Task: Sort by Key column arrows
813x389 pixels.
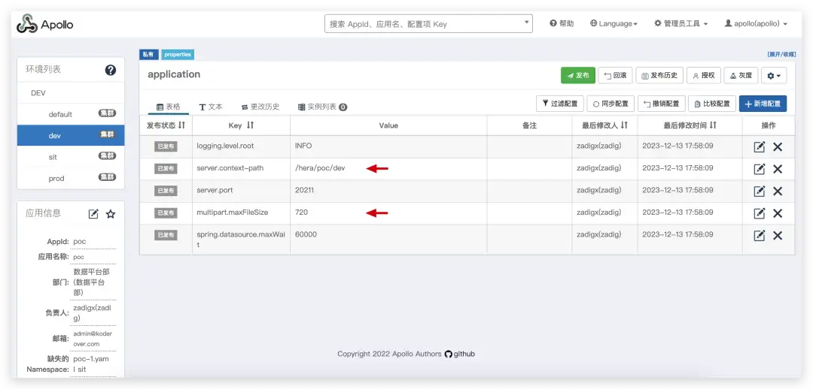Action: tap(251, 125)
